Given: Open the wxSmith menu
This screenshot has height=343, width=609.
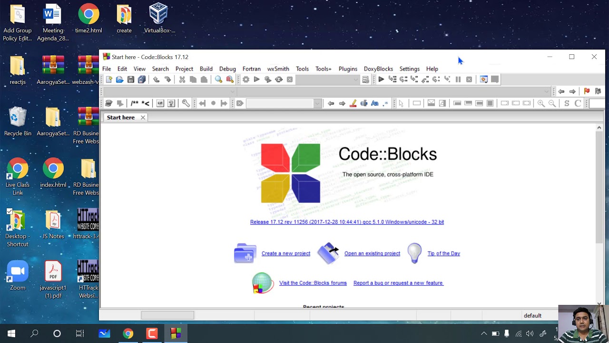Looking at the screenshot, I should click(x=278, y=69).
